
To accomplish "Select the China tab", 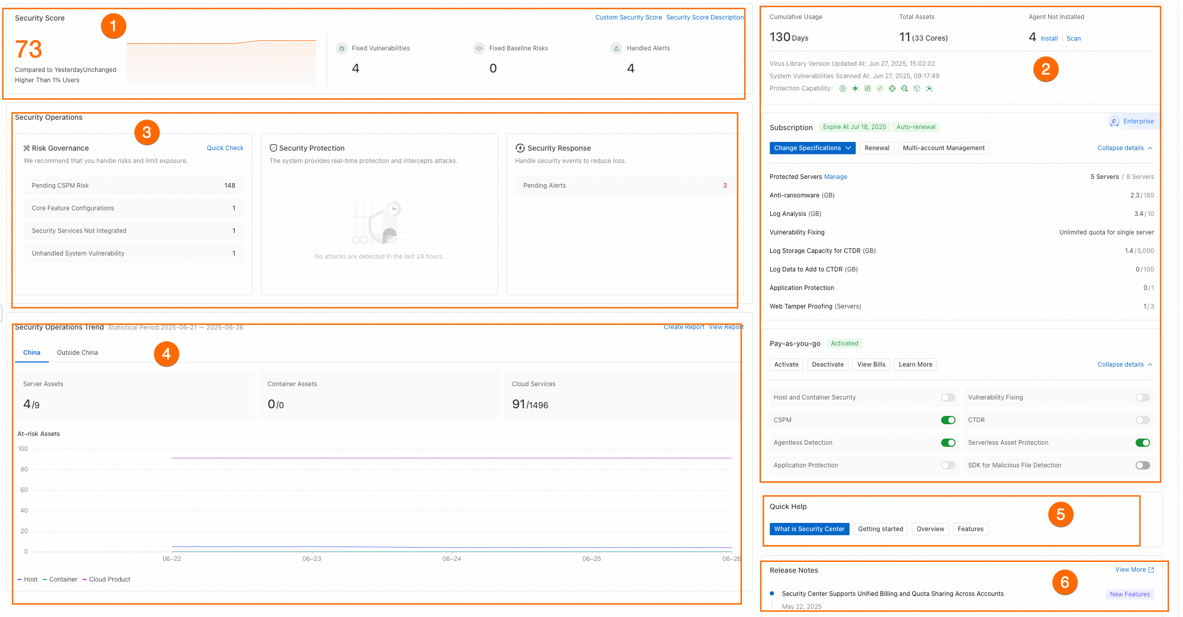I will (31, 353).
